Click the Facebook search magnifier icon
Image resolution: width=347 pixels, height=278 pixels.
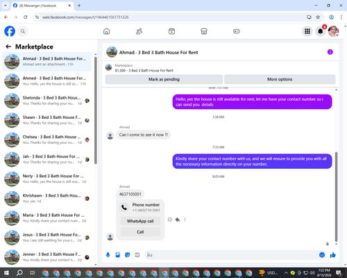point(23,31)
